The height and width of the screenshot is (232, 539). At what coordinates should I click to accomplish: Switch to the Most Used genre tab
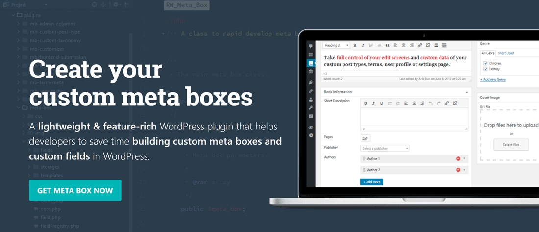pos(506,53)
